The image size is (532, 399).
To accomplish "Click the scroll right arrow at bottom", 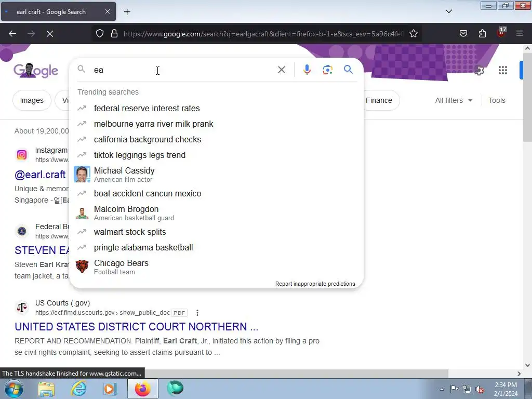I will [519, 374].
